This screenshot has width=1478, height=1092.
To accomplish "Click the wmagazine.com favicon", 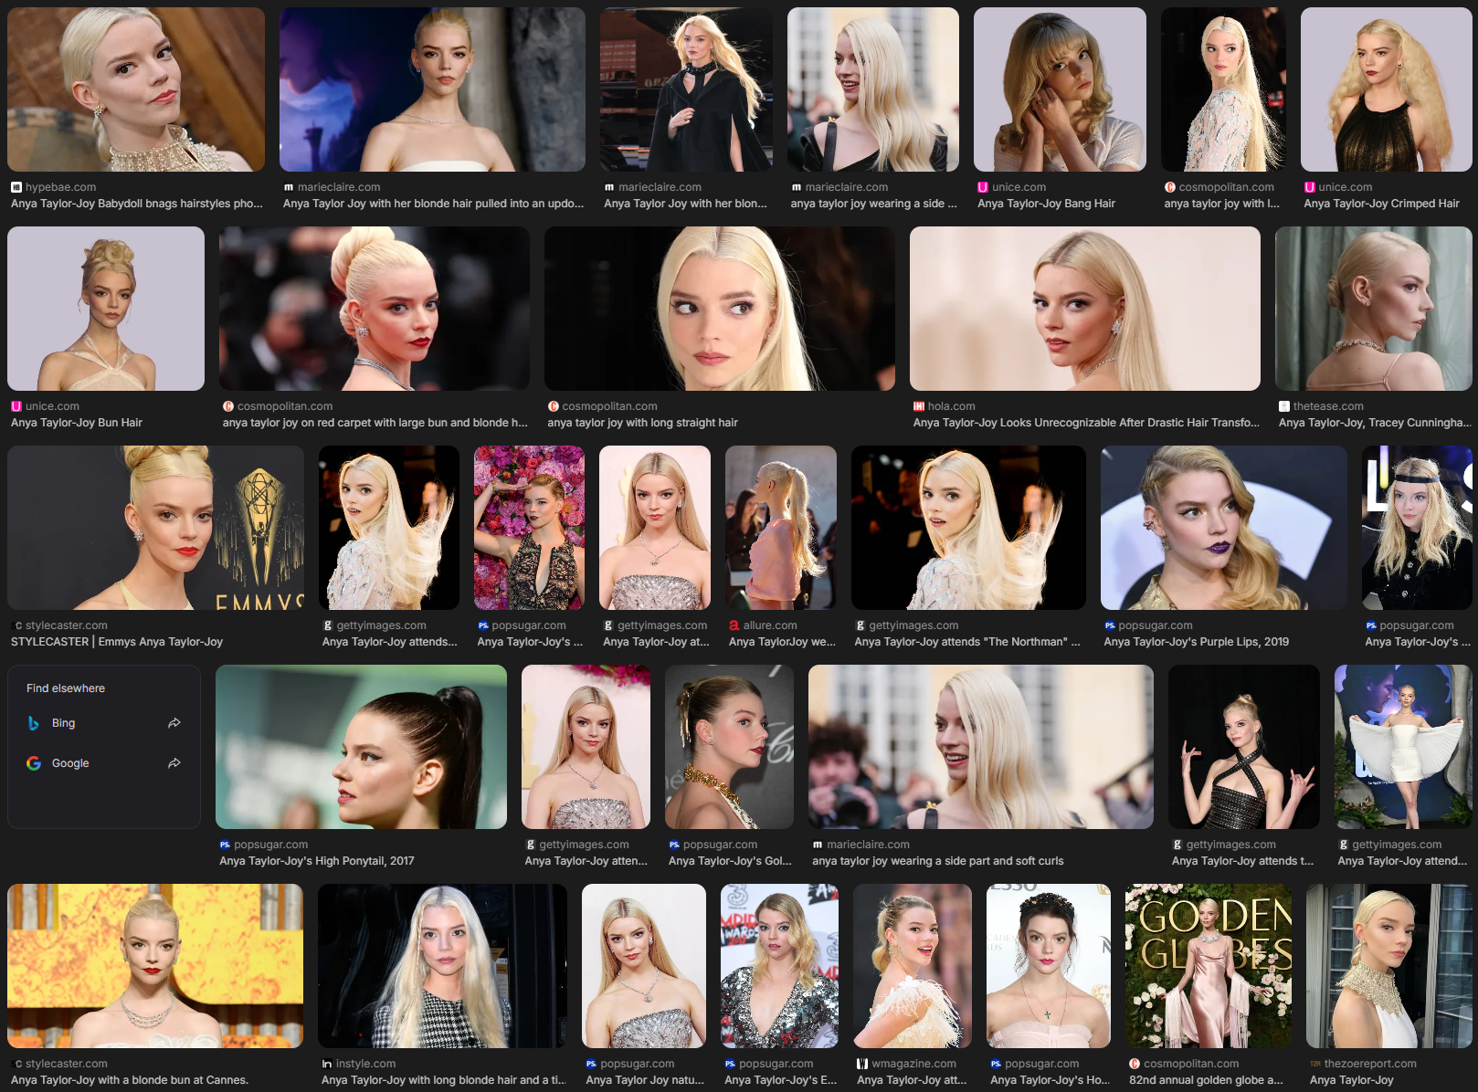I will click(862, 1064).
